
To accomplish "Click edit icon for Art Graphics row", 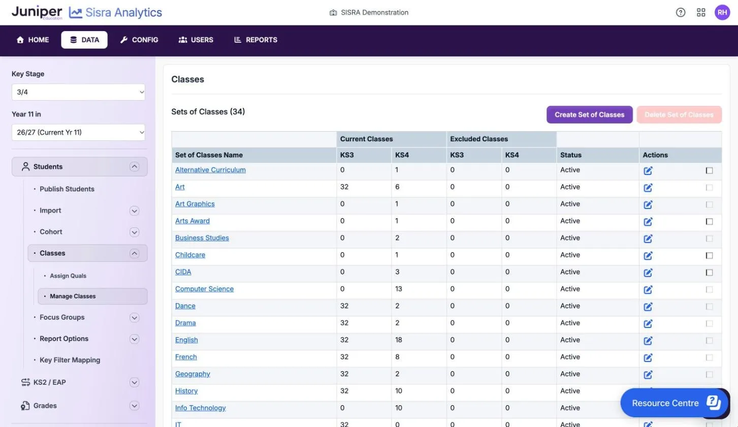I will (648, 205).
